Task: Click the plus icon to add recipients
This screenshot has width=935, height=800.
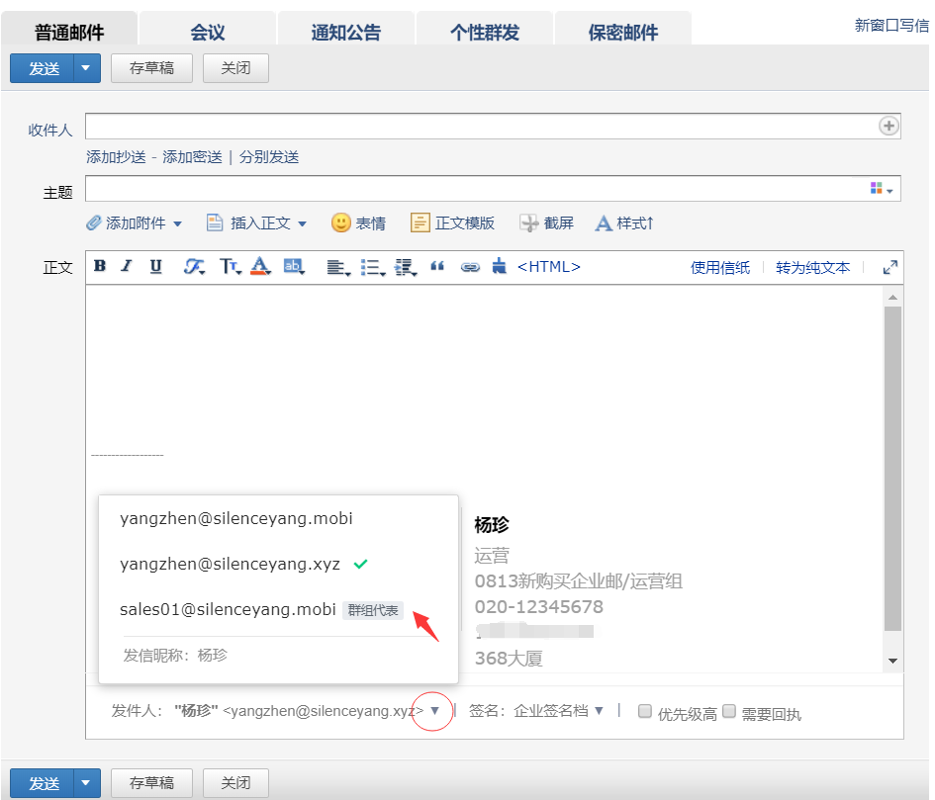Action: tap(888, 127)
